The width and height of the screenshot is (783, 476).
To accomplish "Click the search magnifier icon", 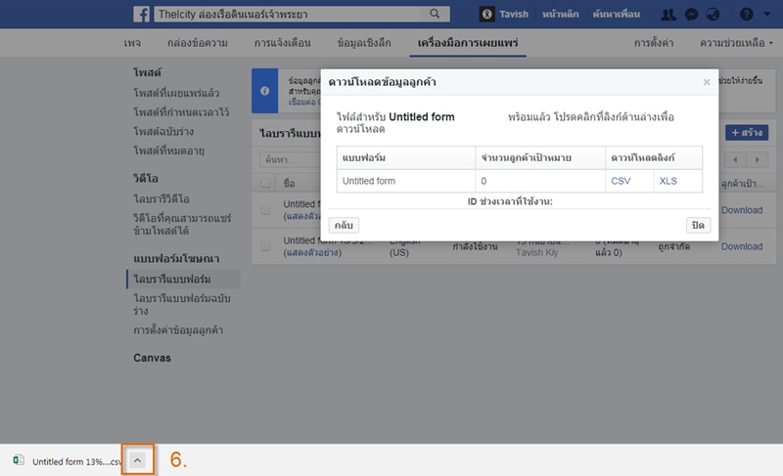I will [x=435, y=14].
